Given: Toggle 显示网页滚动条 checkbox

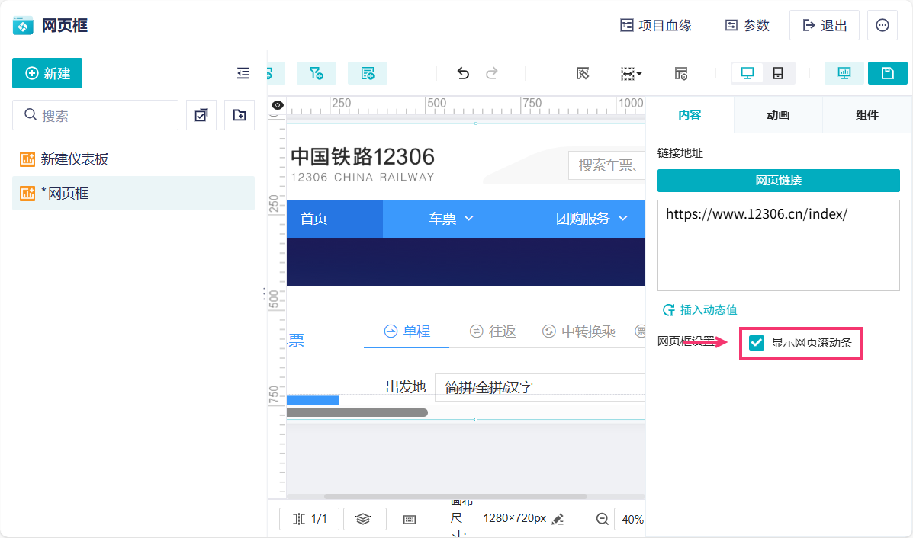Looking at the screenshot, I should tap(757, 343).
